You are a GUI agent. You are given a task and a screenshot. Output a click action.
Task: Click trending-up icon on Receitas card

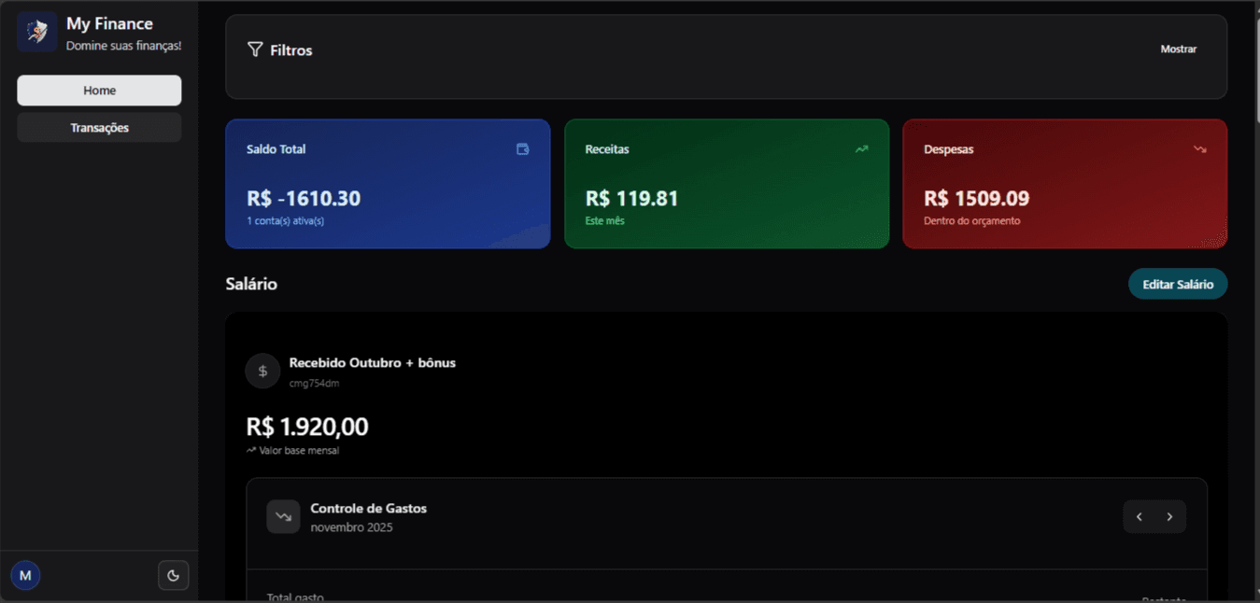(x=861, y=149)
